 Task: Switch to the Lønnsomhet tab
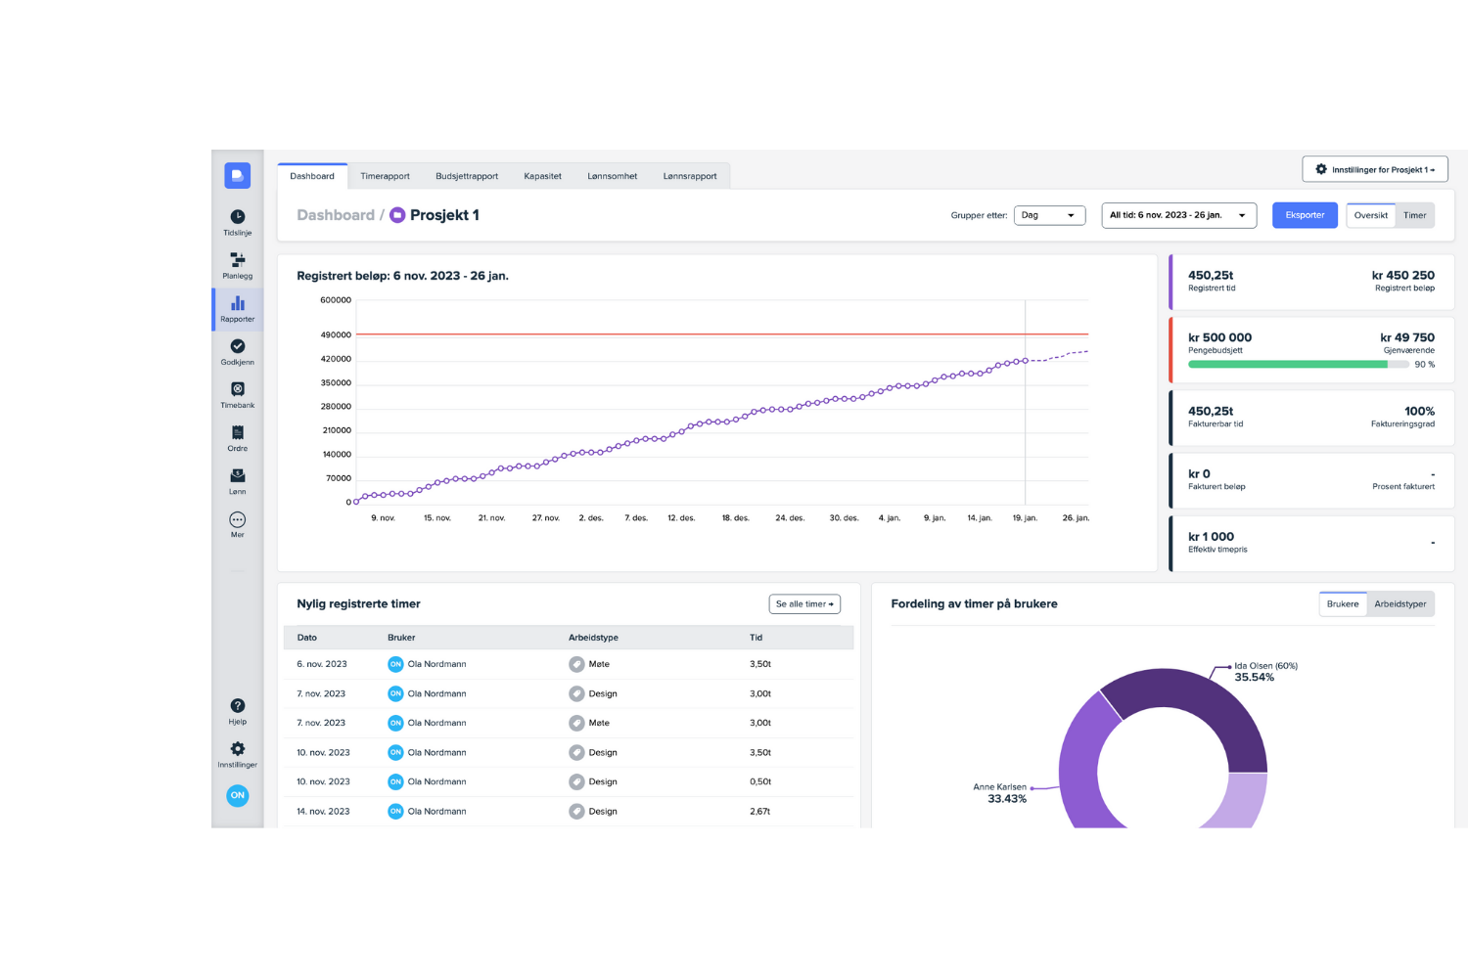pos(612,176)
